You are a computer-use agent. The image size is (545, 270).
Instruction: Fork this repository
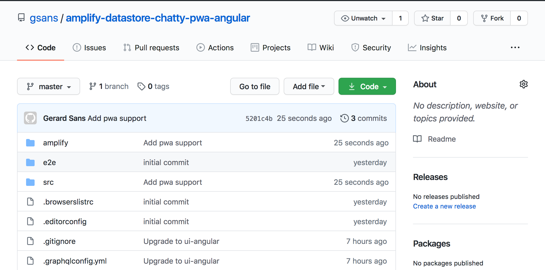click(492, 18)
